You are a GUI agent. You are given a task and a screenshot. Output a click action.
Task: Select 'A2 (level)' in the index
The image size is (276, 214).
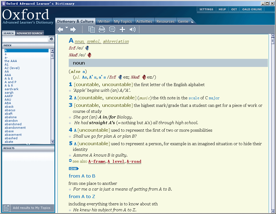(x=12, y=68)
